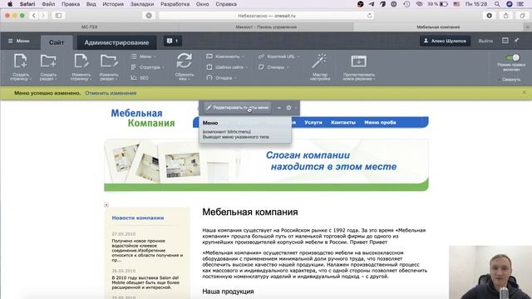Open Spotlight search in the macOS menu bar

click(x=497, y=4)
